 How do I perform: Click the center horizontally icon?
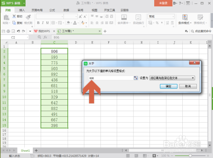pyautogui.click(x=97, y=23)
